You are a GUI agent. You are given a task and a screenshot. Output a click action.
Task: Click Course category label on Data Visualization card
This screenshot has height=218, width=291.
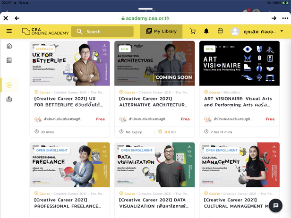coord(129,194)
